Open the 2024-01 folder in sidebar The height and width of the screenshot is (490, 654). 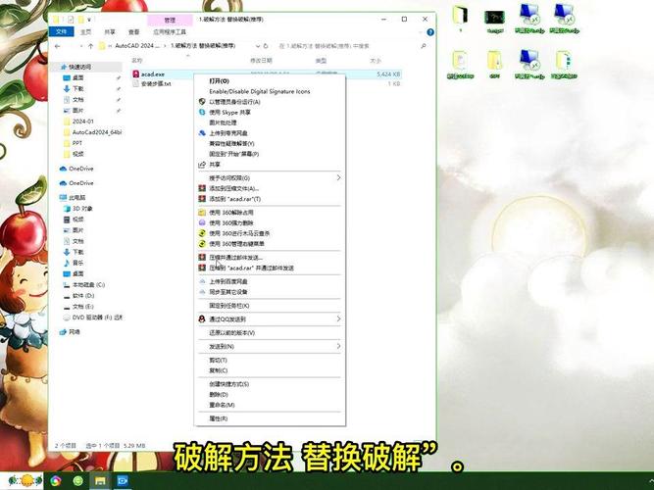[83, 122]
